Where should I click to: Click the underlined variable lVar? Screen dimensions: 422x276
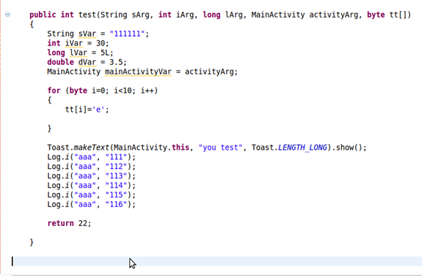tap(78, 53)
